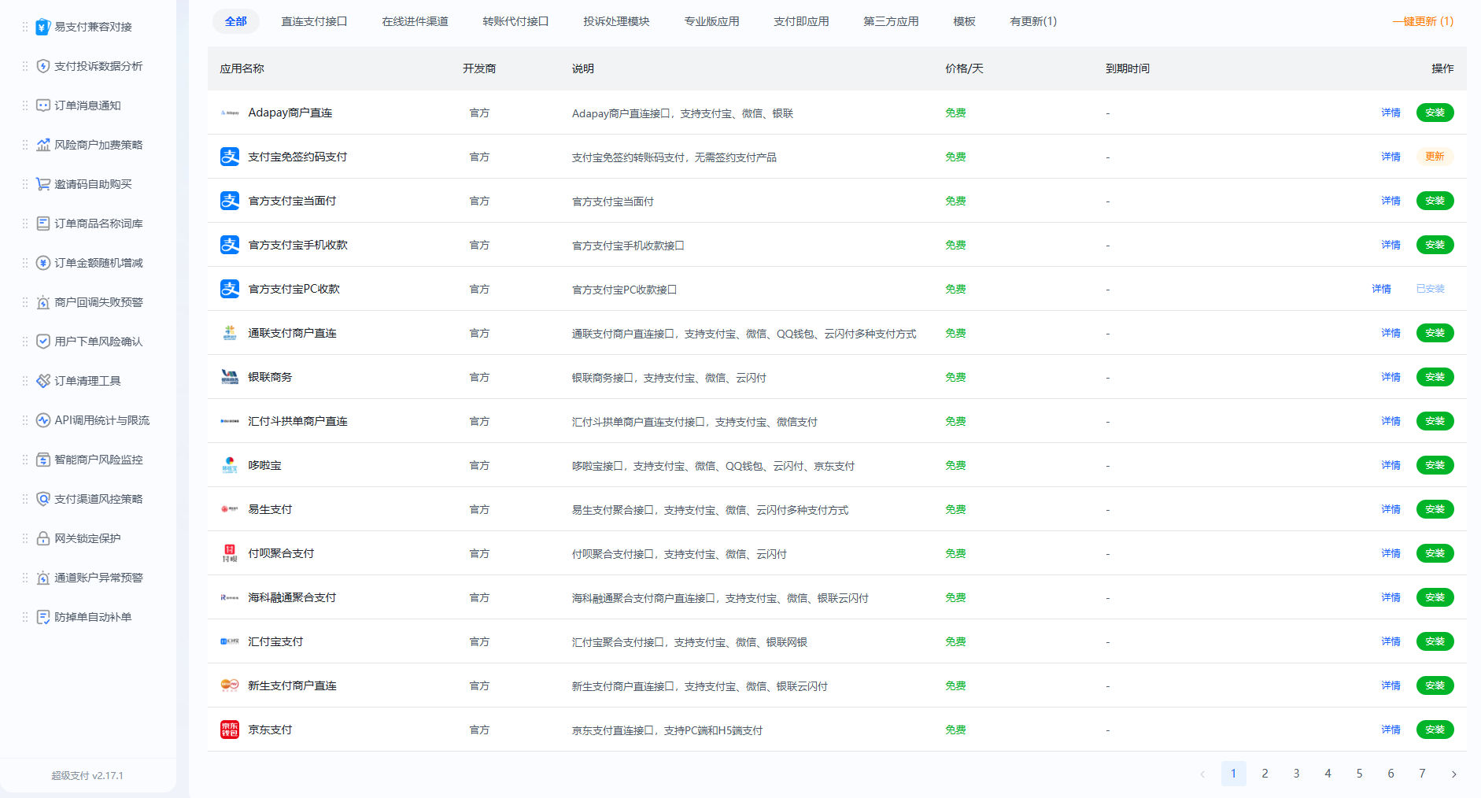
Task: Click the 邀请码自助购买 cart icon
Action: tap(43, 184)
